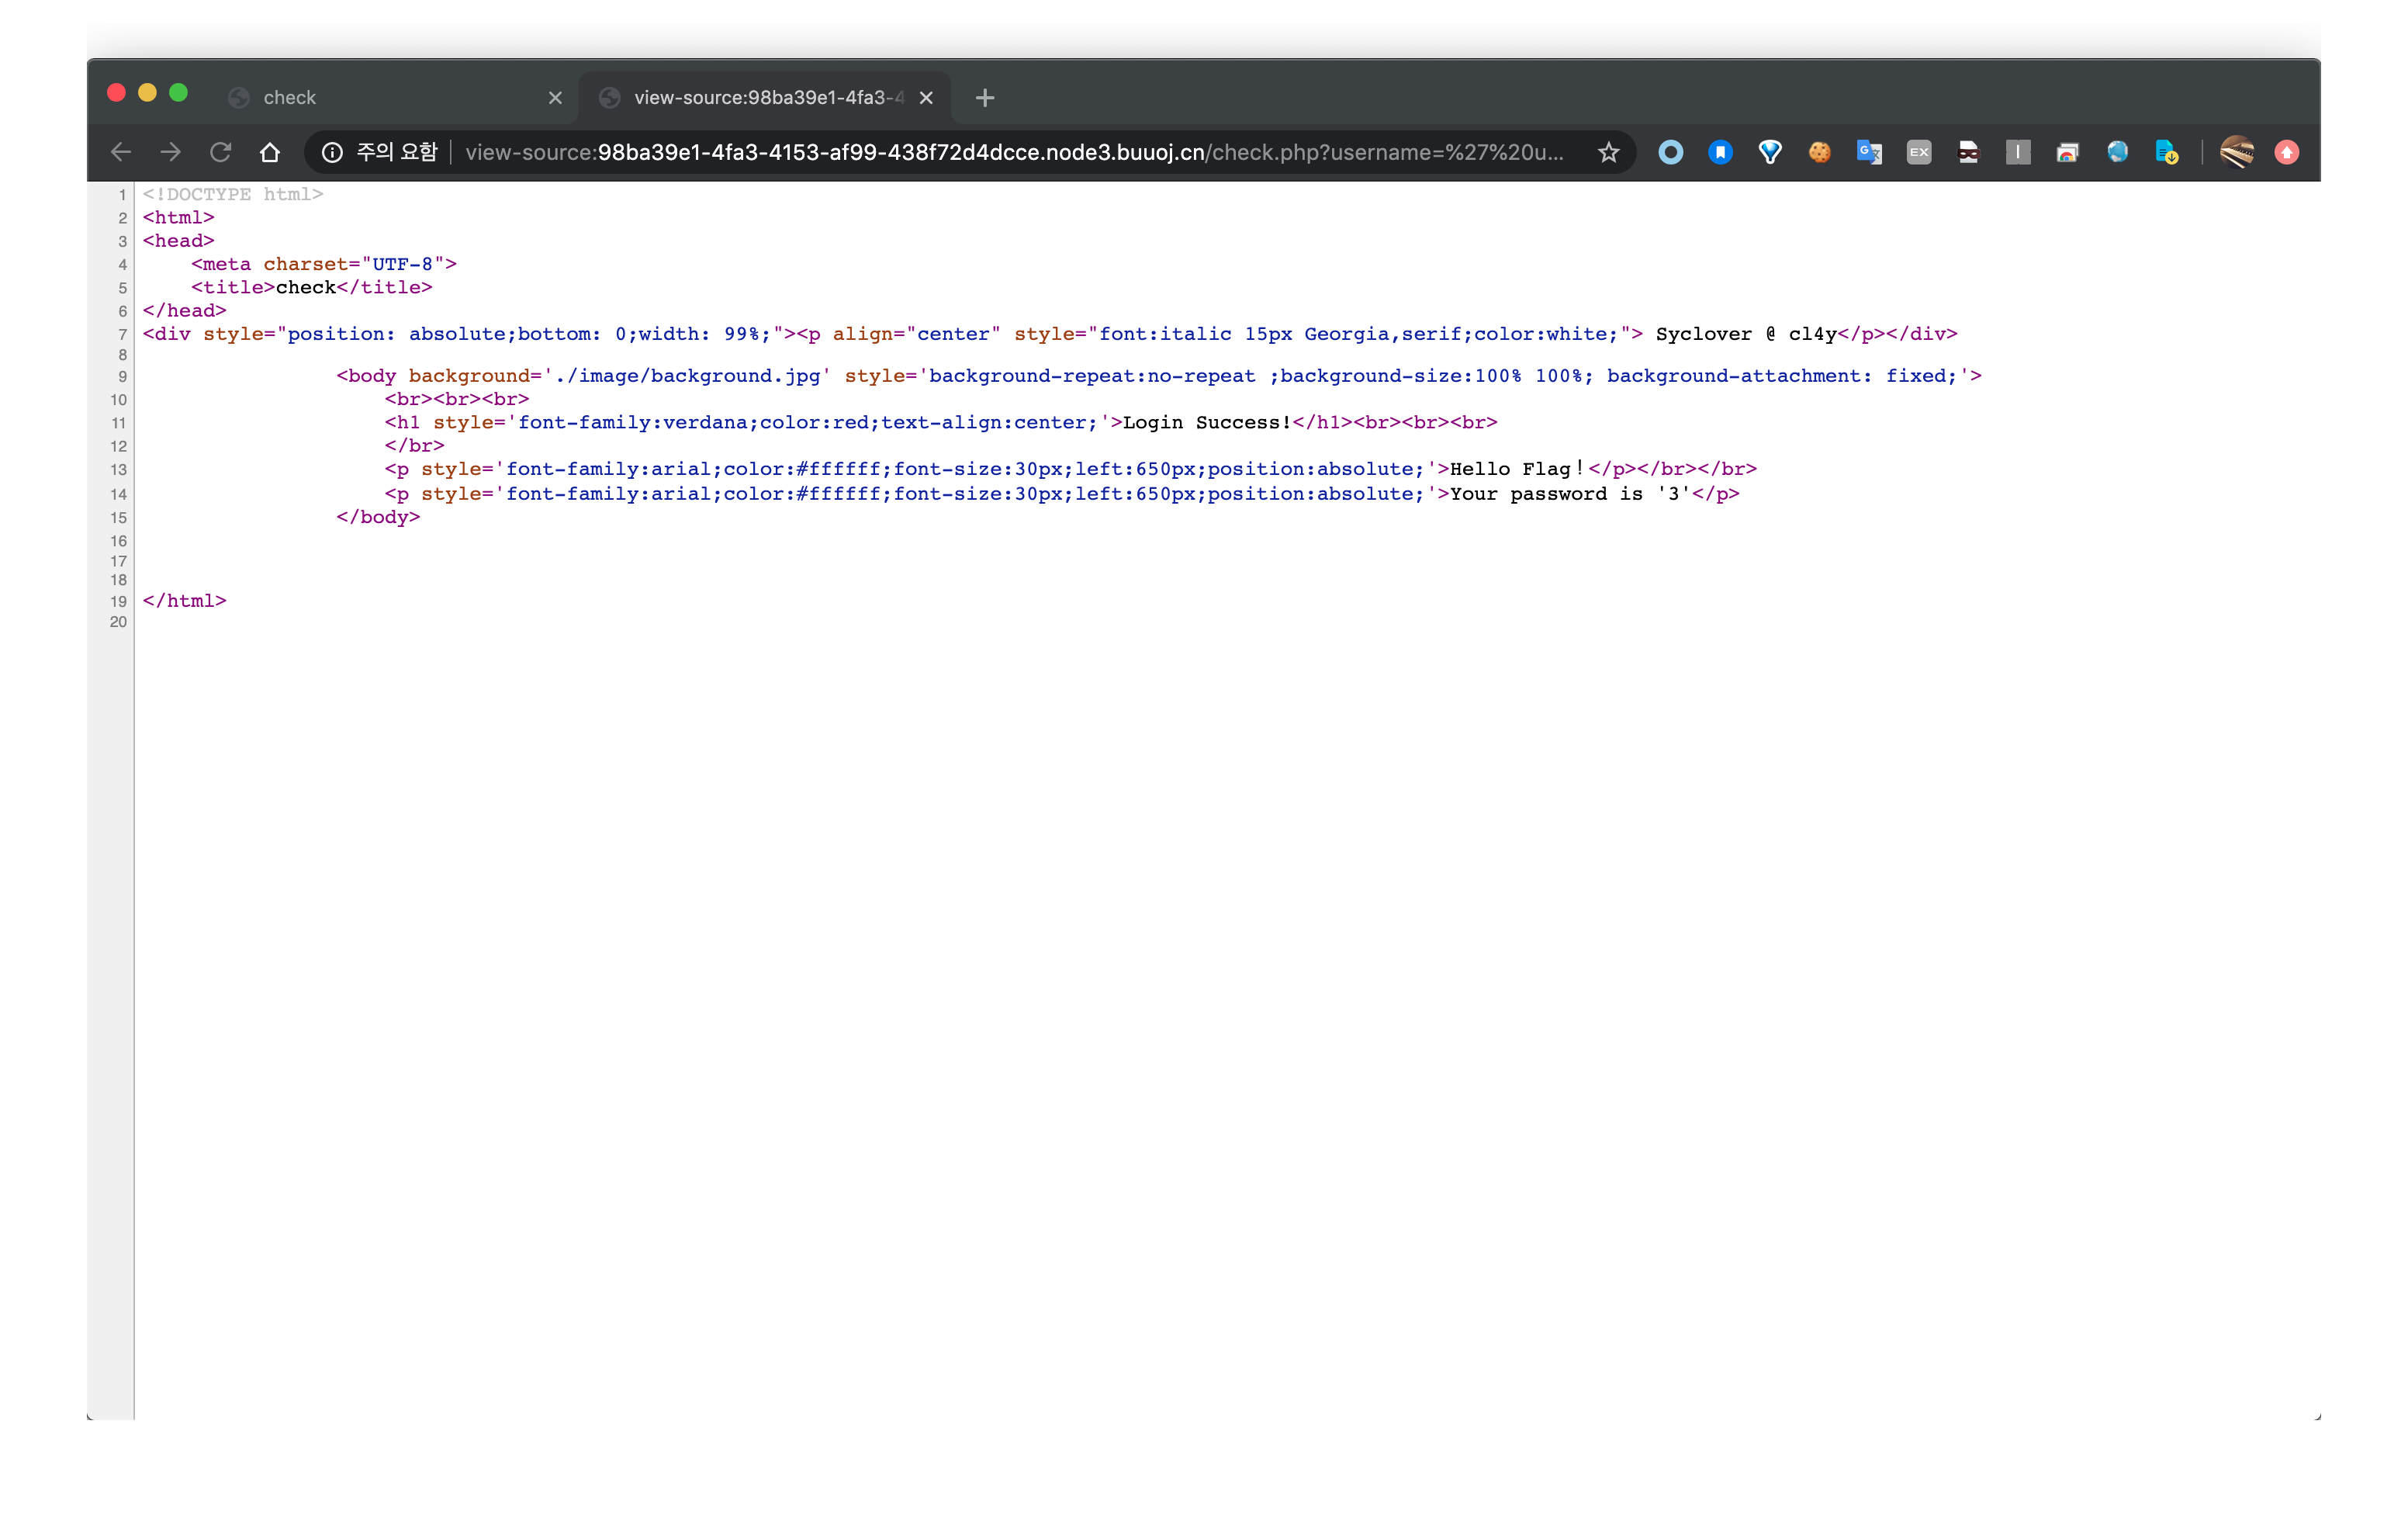2408x1535 pixels.
Task: Open the cookie editor extension
Action: (1819, 152)
